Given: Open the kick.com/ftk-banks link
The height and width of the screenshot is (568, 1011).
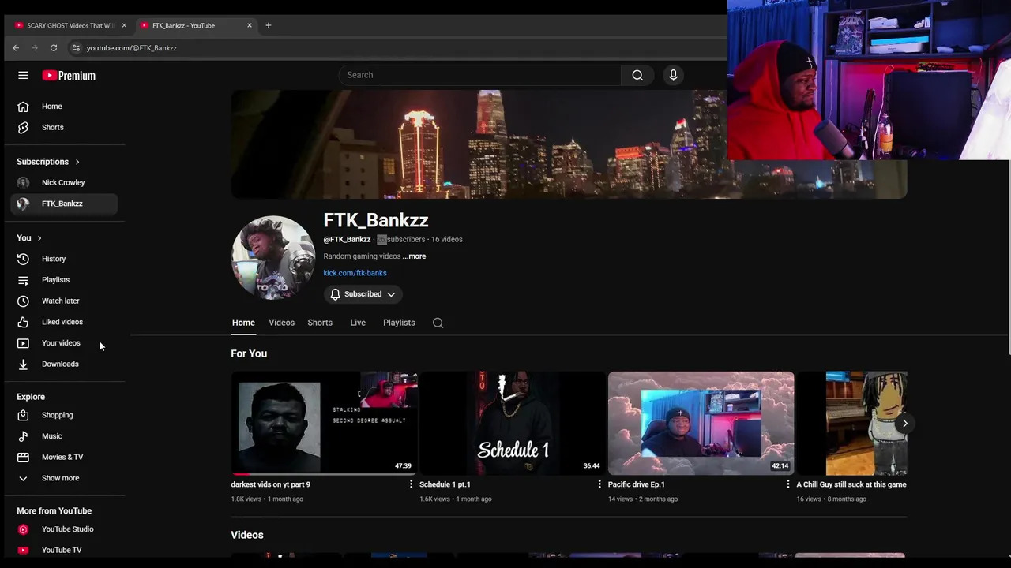Looking at the screenshot, I should click(355, 273).
